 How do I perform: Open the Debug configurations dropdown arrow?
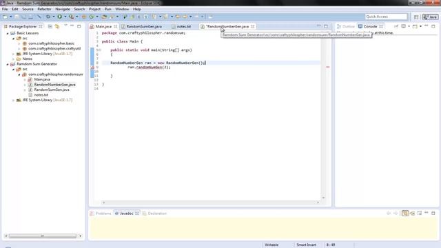54,17
